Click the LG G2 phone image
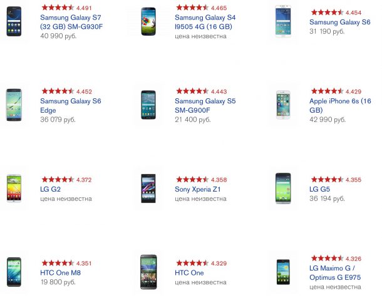 [14, 188]
